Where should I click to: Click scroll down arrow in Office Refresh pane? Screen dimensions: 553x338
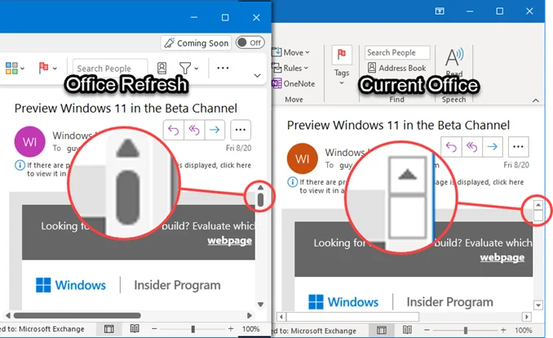(x=261, y=304)
